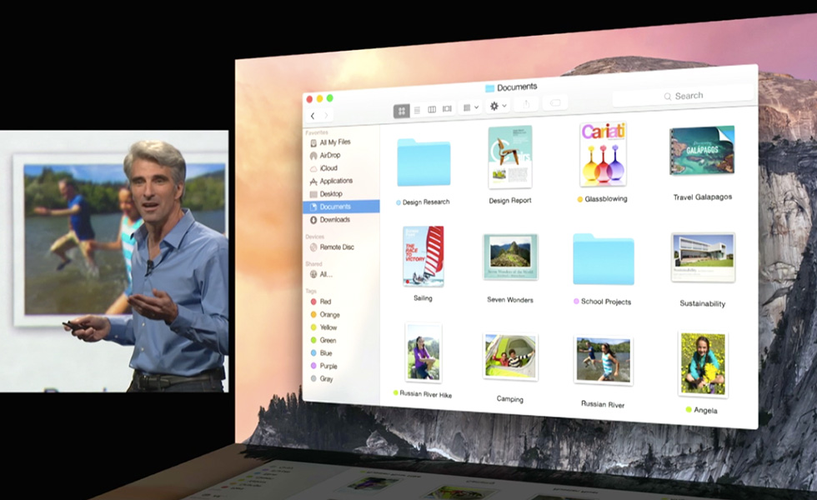Open Downloads from the sidebar
Viewport: 817px width, 500px height.
(333, 220)
